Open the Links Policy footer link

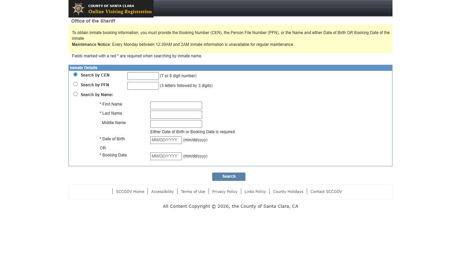255,192
